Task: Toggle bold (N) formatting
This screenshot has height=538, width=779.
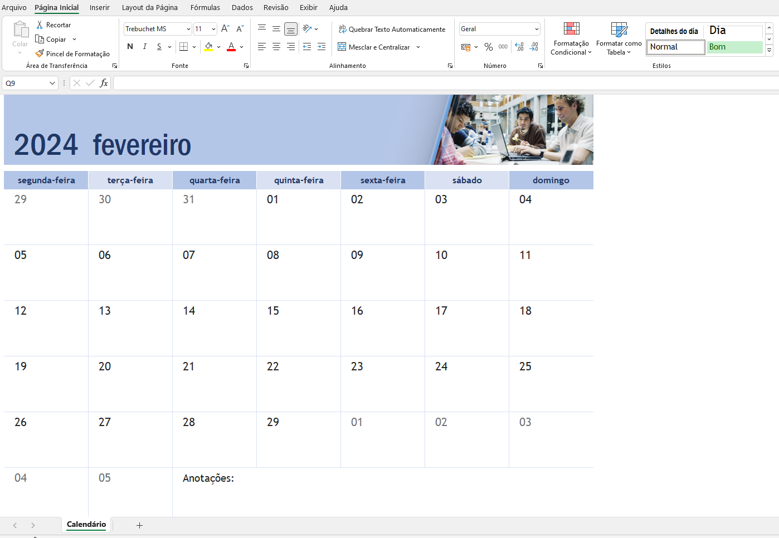Action: pyautogui.click(x=130, y=47)
